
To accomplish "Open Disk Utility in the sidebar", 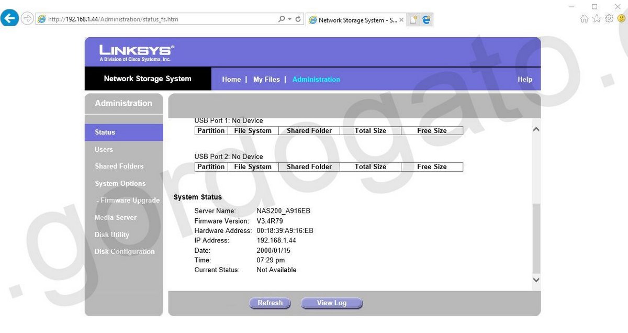I will coord(111,235).
